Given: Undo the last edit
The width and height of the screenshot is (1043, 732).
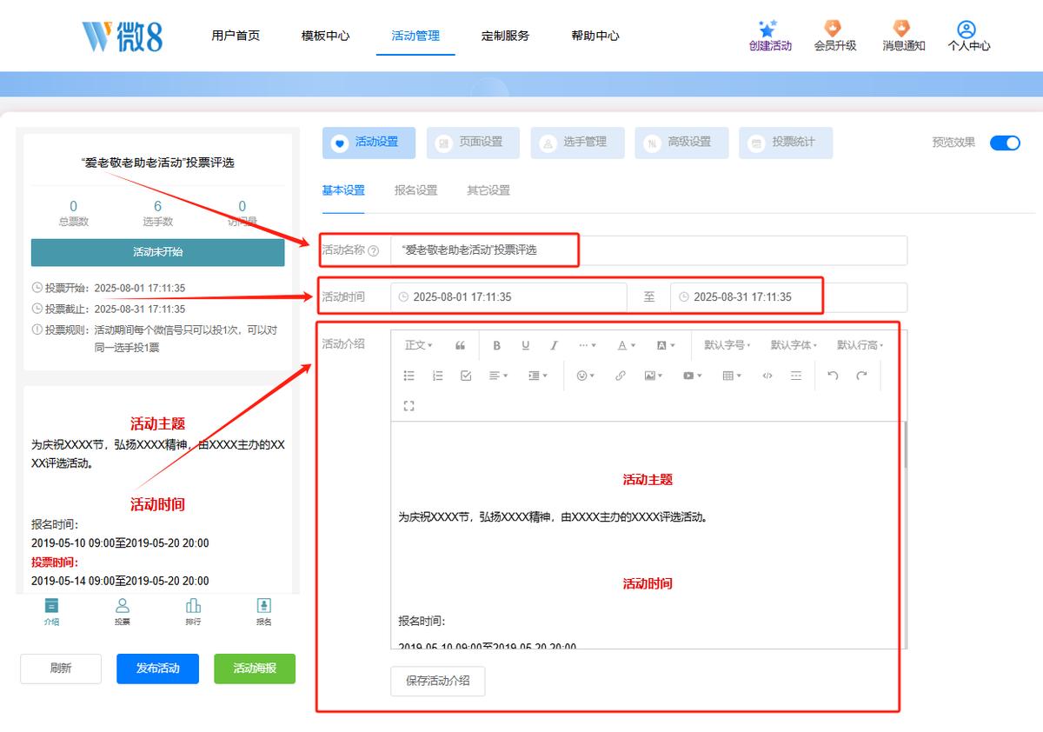Looking at the screenshot, I should pyautogui.click(x=833, y=376).
